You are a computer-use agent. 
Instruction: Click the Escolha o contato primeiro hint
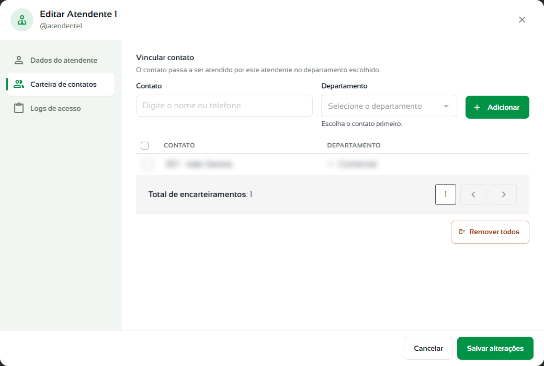[361, 124]
